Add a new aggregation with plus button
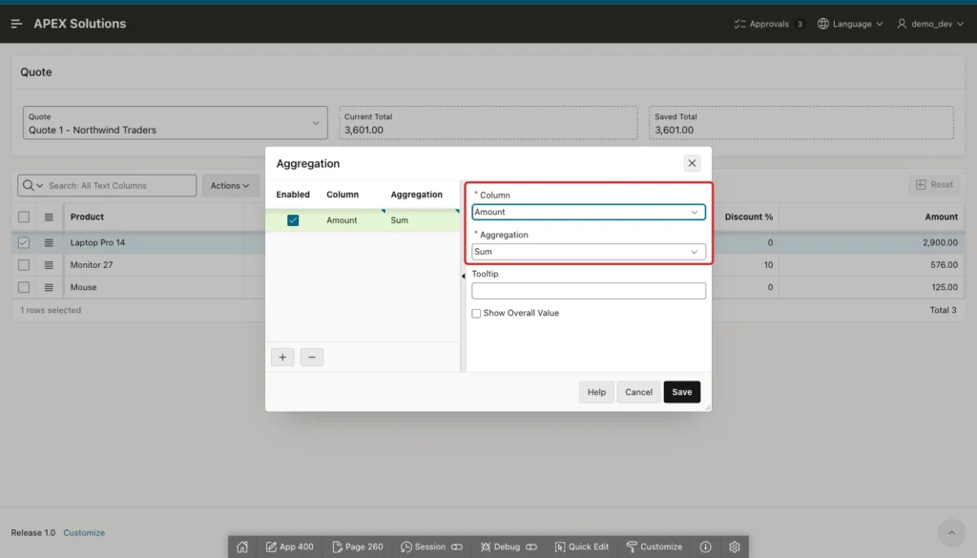This screenshot has width=977, height=558. (x=282, y=357)
